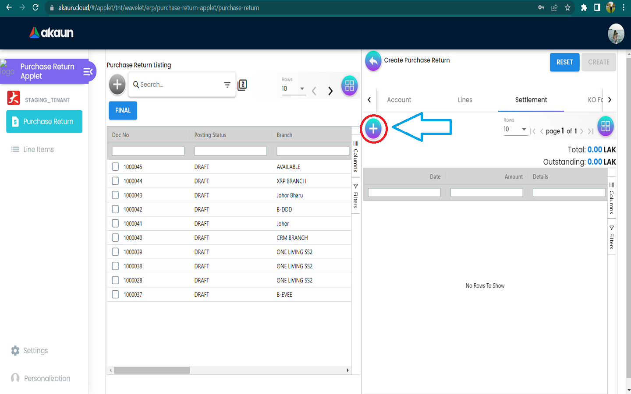Open the settlement Rows dropdown

[x=515, y=130]
